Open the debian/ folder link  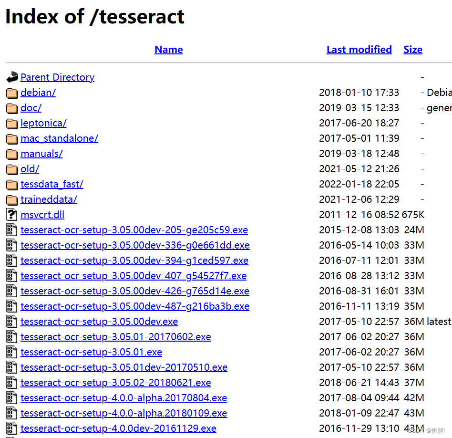[x=38, y=93]
